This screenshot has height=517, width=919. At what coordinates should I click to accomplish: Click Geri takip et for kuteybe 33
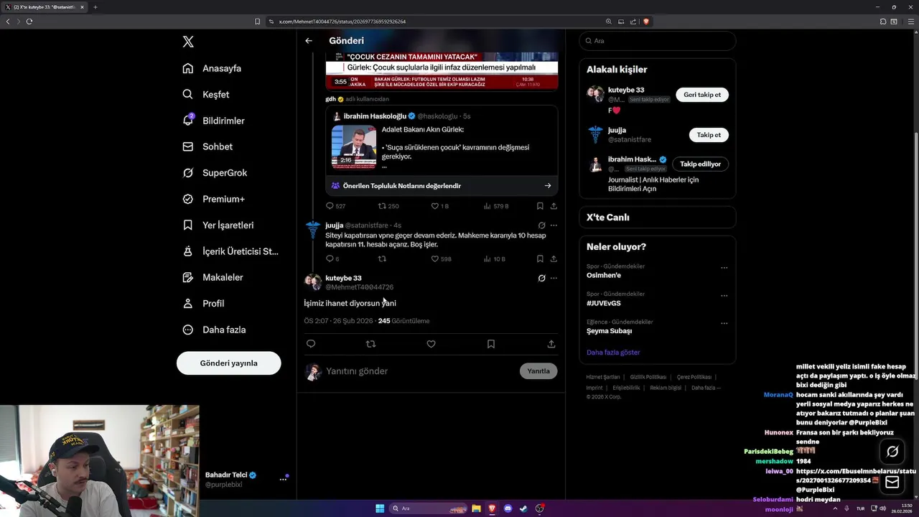701,95
